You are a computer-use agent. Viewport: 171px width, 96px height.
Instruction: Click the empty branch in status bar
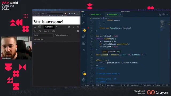[x=86, y=85]
